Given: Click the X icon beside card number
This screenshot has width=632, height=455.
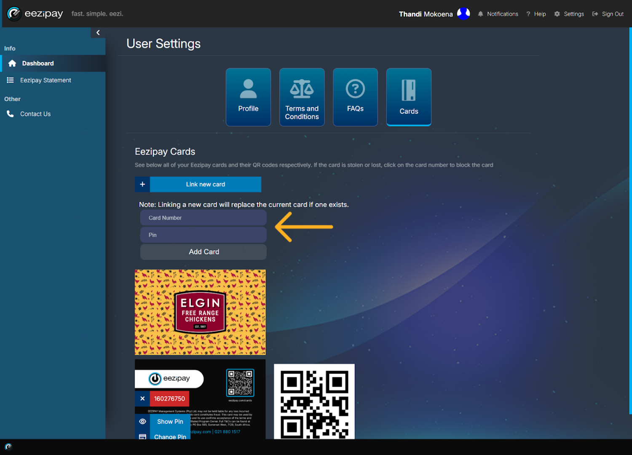Looking at the screenshot, I should pyautogui.click(x=142, y=399).
